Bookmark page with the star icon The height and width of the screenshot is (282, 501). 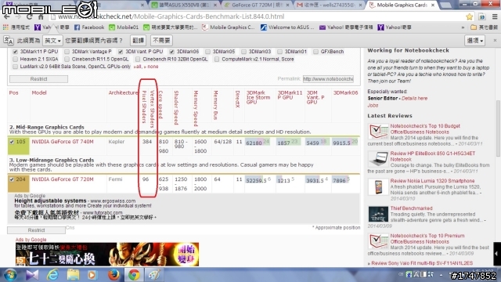point(469,16)
